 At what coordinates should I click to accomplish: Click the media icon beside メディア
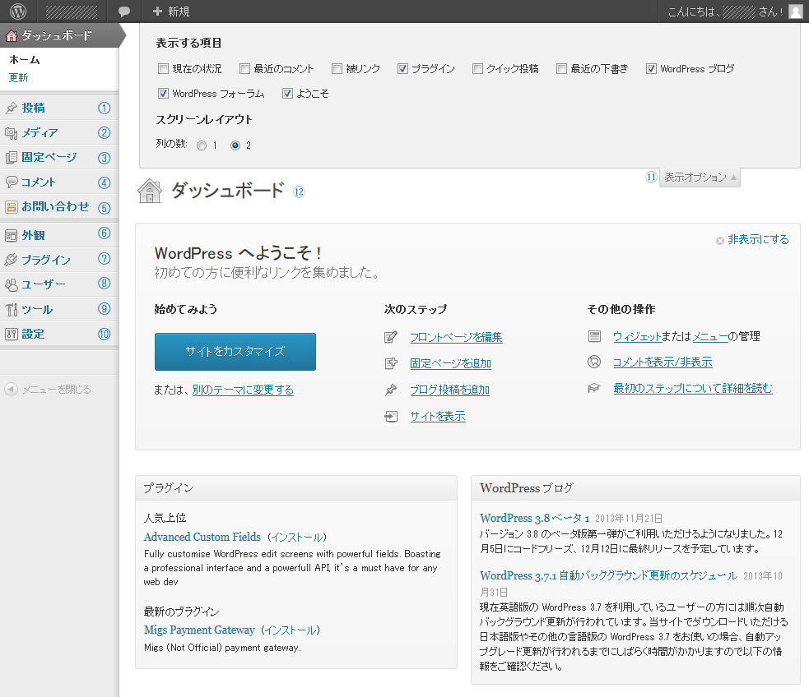pyautogui.click(x=11, y=133)
